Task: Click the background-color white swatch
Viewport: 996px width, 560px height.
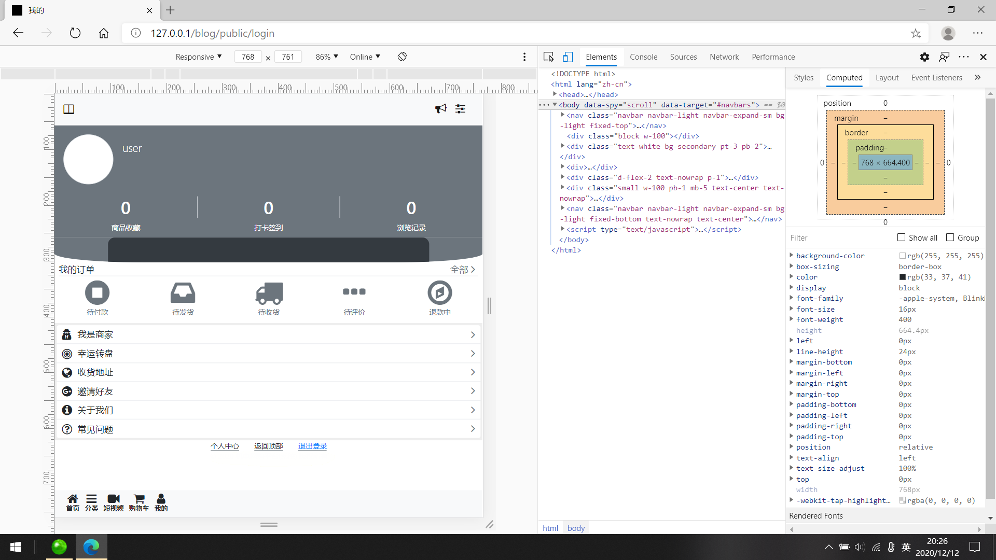Action: tap(903, 256)
